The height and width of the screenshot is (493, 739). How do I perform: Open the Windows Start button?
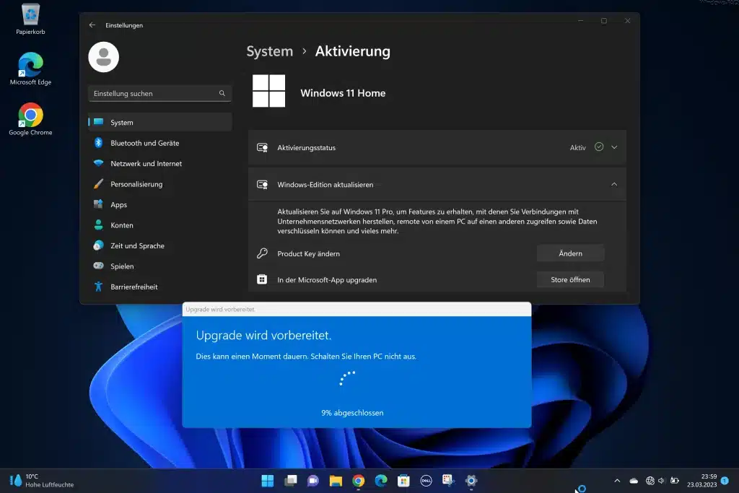pyautogui.click(x=268, y=481)
